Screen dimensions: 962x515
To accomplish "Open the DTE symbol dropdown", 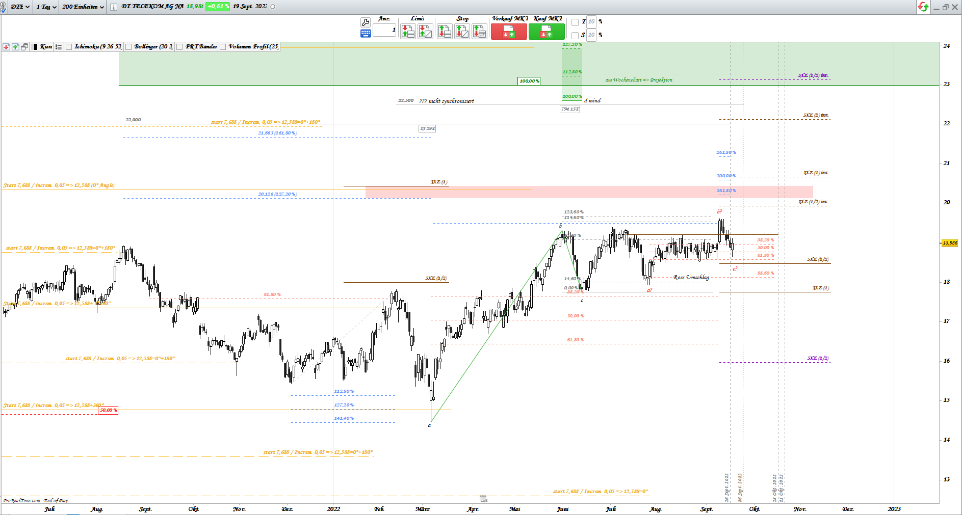I will tap(20, 7).
